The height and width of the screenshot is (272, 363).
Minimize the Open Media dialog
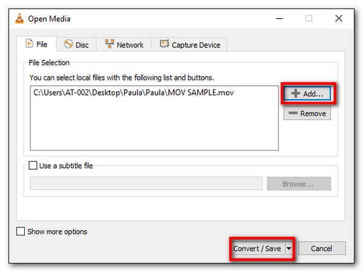280,19
